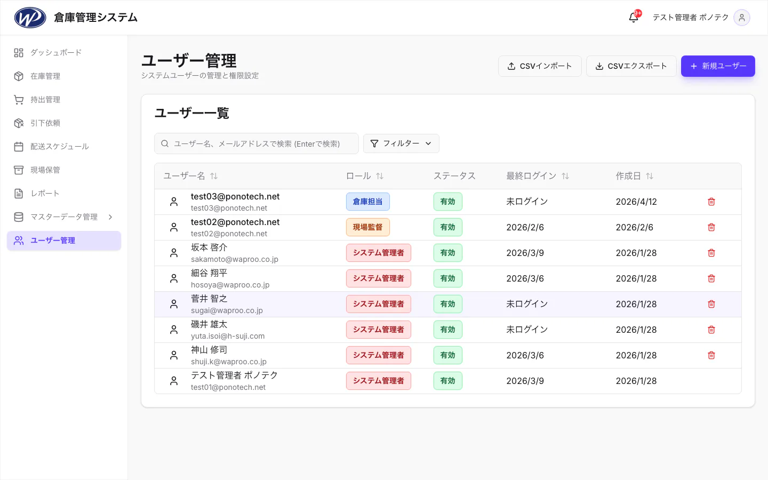
Task: Click person icon beside 神山 修司
Action: pos(174,355)
